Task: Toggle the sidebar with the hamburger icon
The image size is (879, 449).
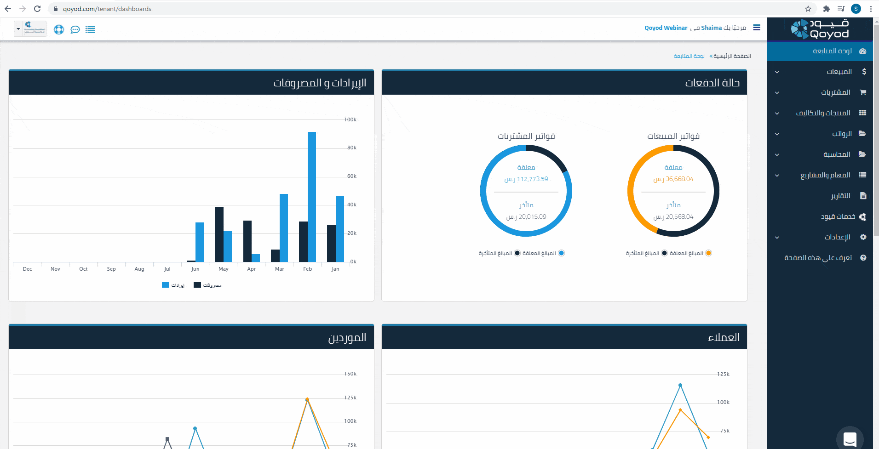Action: click(757, 28)
